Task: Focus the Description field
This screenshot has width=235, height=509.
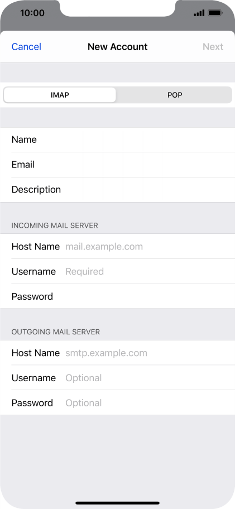Action: tap(117, 190)
